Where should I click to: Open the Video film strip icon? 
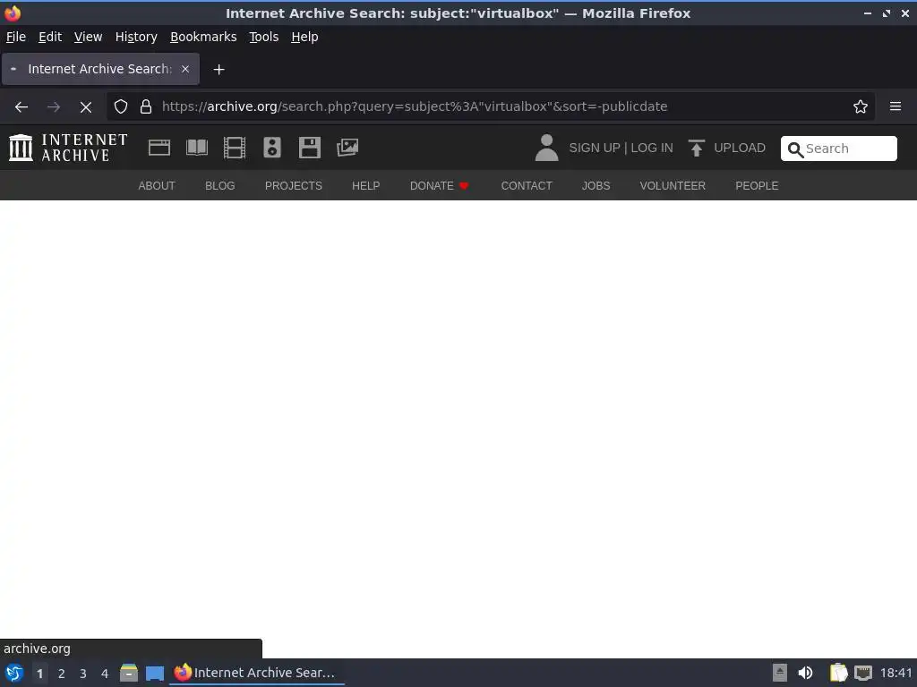tap(235, 148)
